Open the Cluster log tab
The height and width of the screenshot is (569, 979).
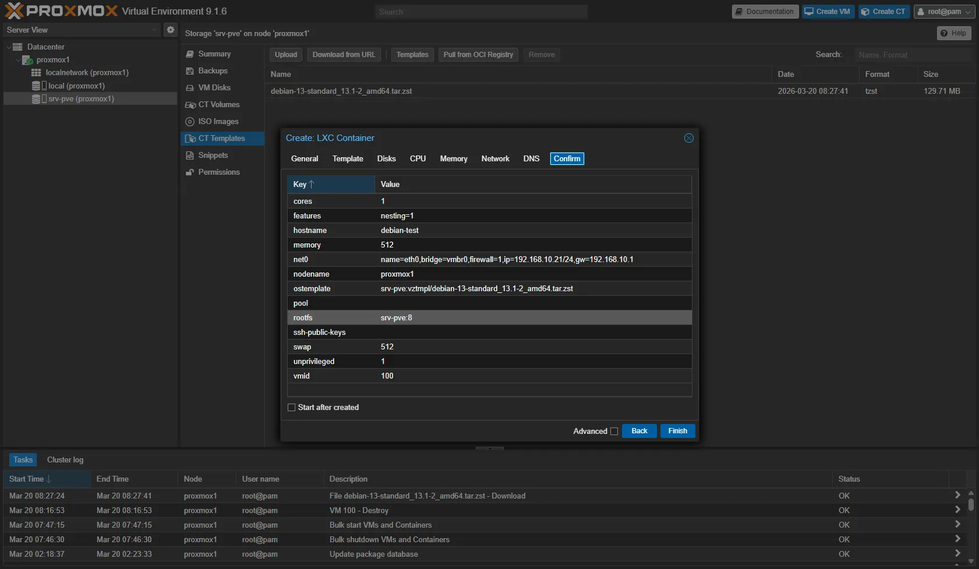(65, 460)
